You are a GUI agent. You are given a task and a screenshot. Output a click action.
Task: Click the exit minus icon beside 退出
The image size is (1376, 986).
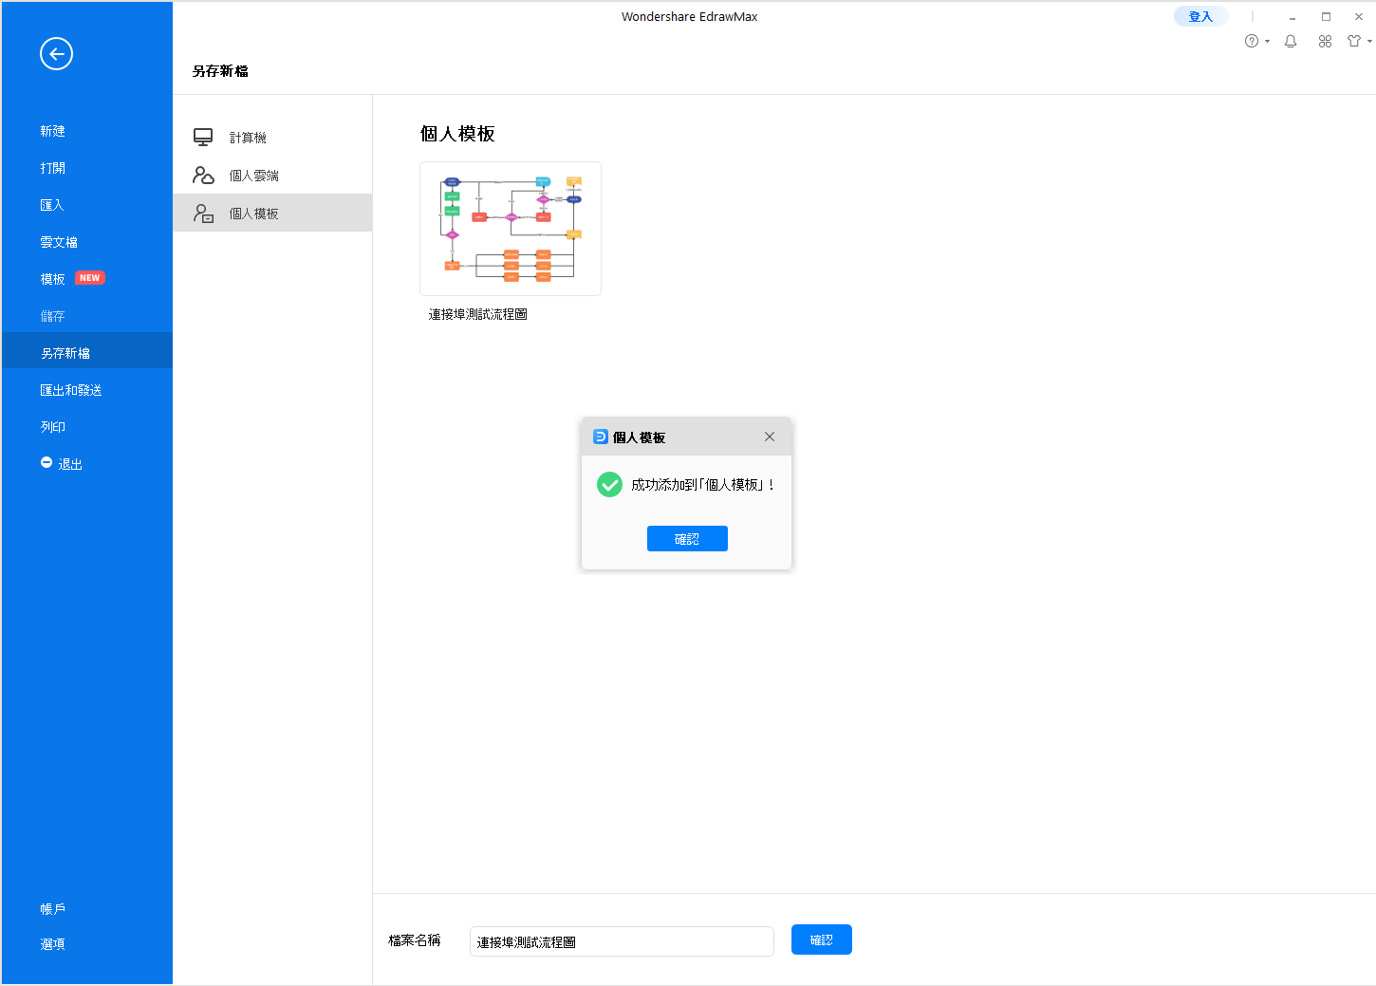pos(46,462)
